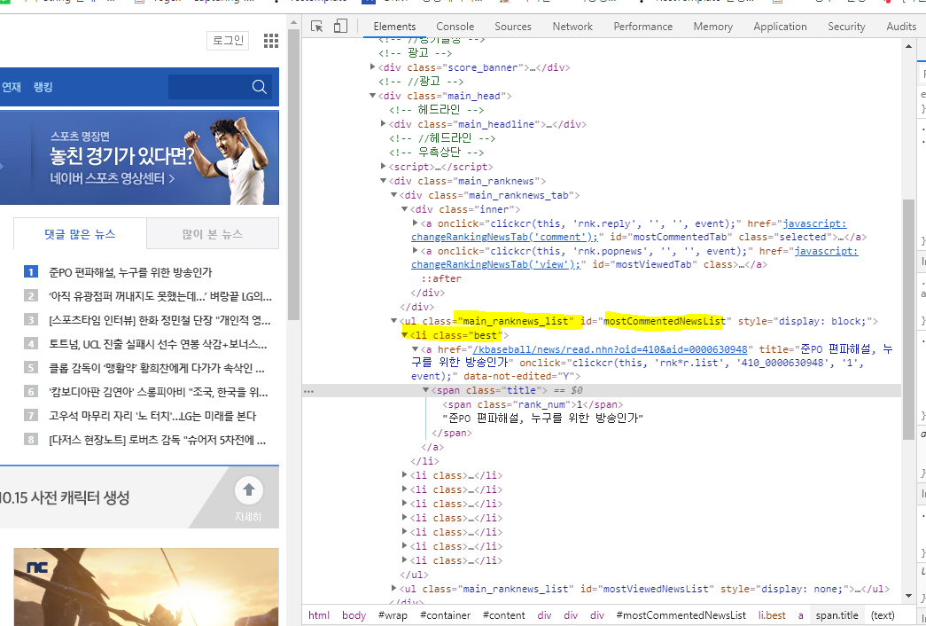This screenshot has width=926, height=626.
Task: Collapse the li class best node
Action: click(x=405, y=334)
